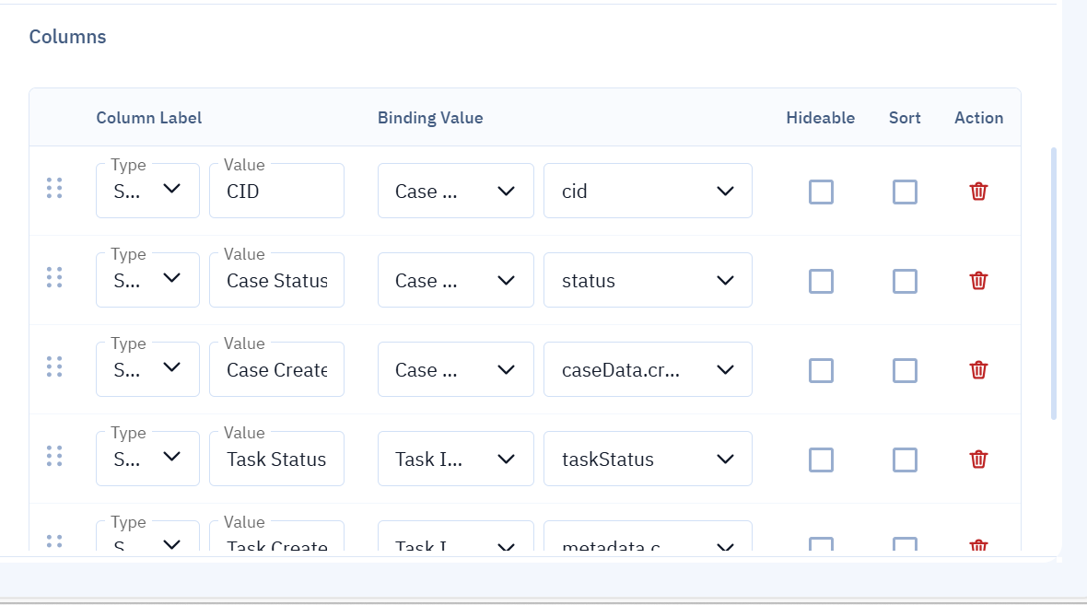Edit the Task Status label value field
Image resolution: width=1087 pixels, height=605 pixels.
click(x=276, y=460)
